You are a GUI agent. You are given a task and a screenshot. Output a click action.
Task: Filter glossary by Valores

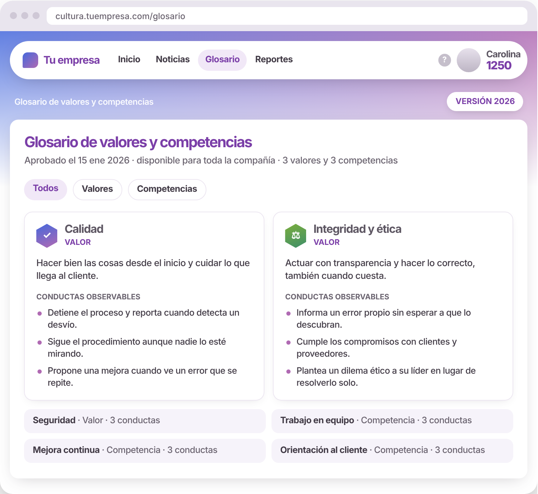tap(98, 189)
